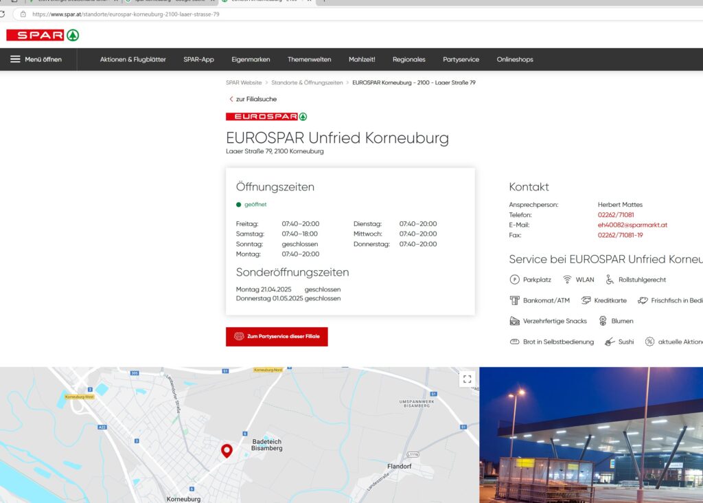
Task: Click Sonntag geschlossen entry
Action: point(277,244)
